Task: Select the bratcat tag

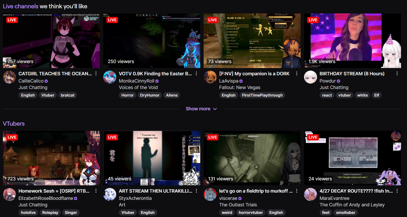Action: tap(68, 95)
